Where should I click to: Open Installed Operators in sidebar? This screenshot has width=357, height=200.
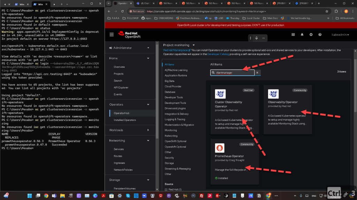pyautogui.click(x=125, y=120)
